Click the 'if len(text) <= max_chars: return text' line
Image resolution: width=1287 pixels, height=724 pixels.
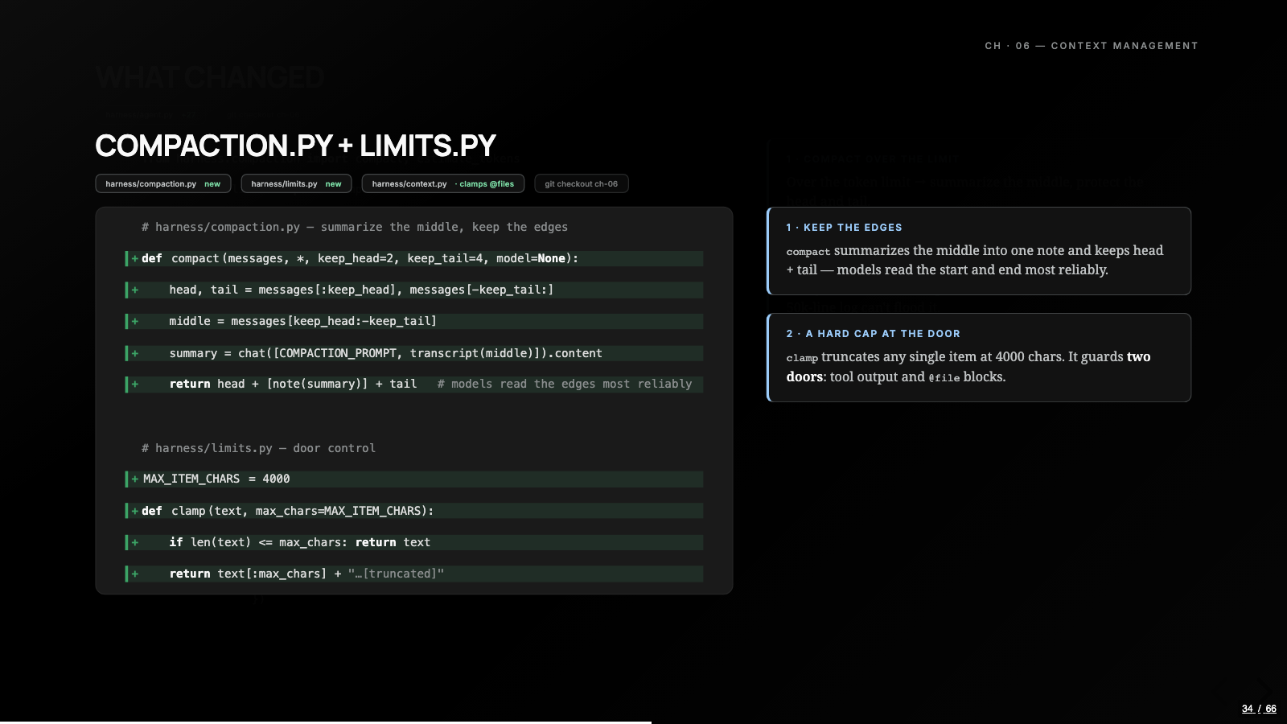tap(414, 542)
